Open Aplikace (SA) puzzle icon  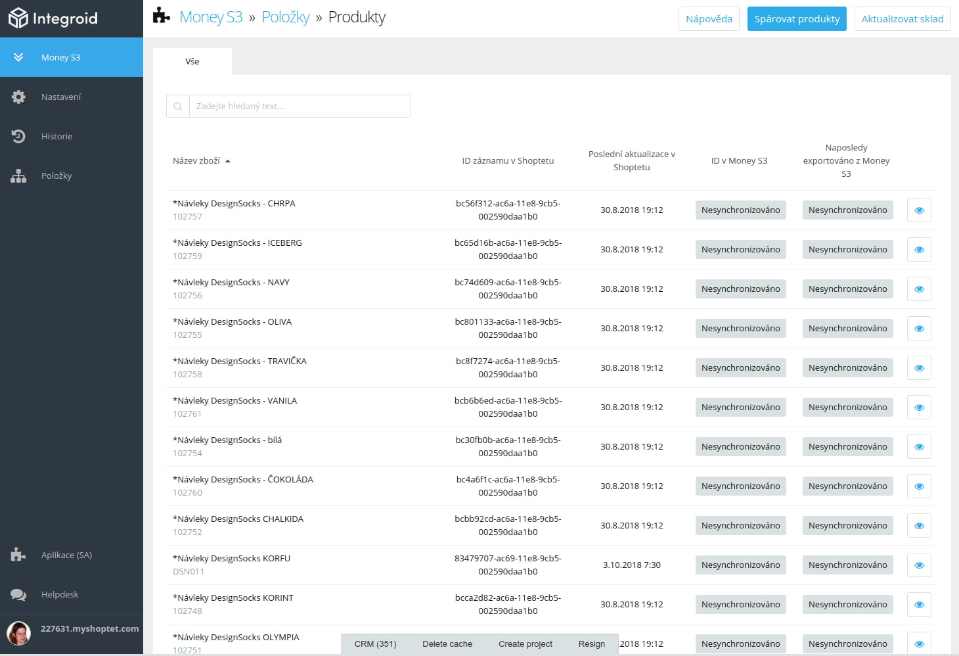18,555
